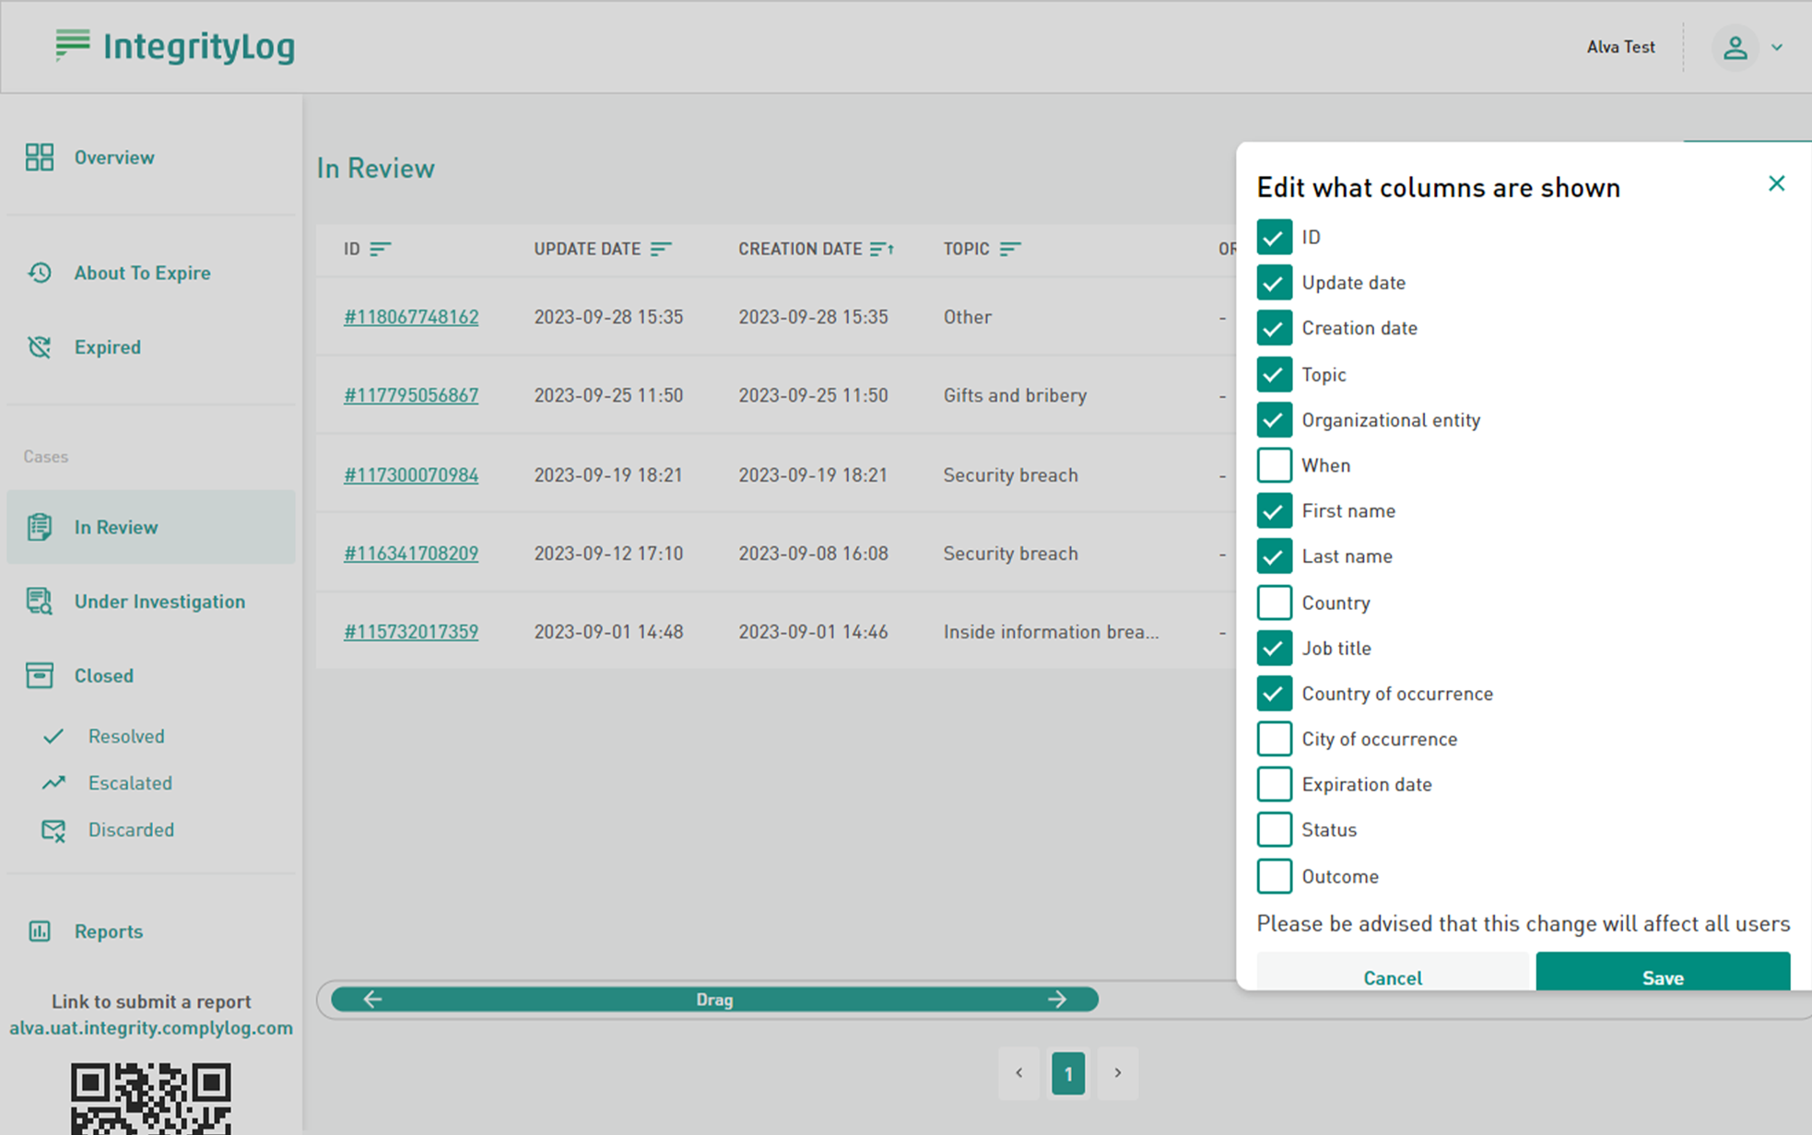Enable the When column checkbox
This screenshot has width=1812, height=1135.
pyautogui.click(x=1274, y=465)
